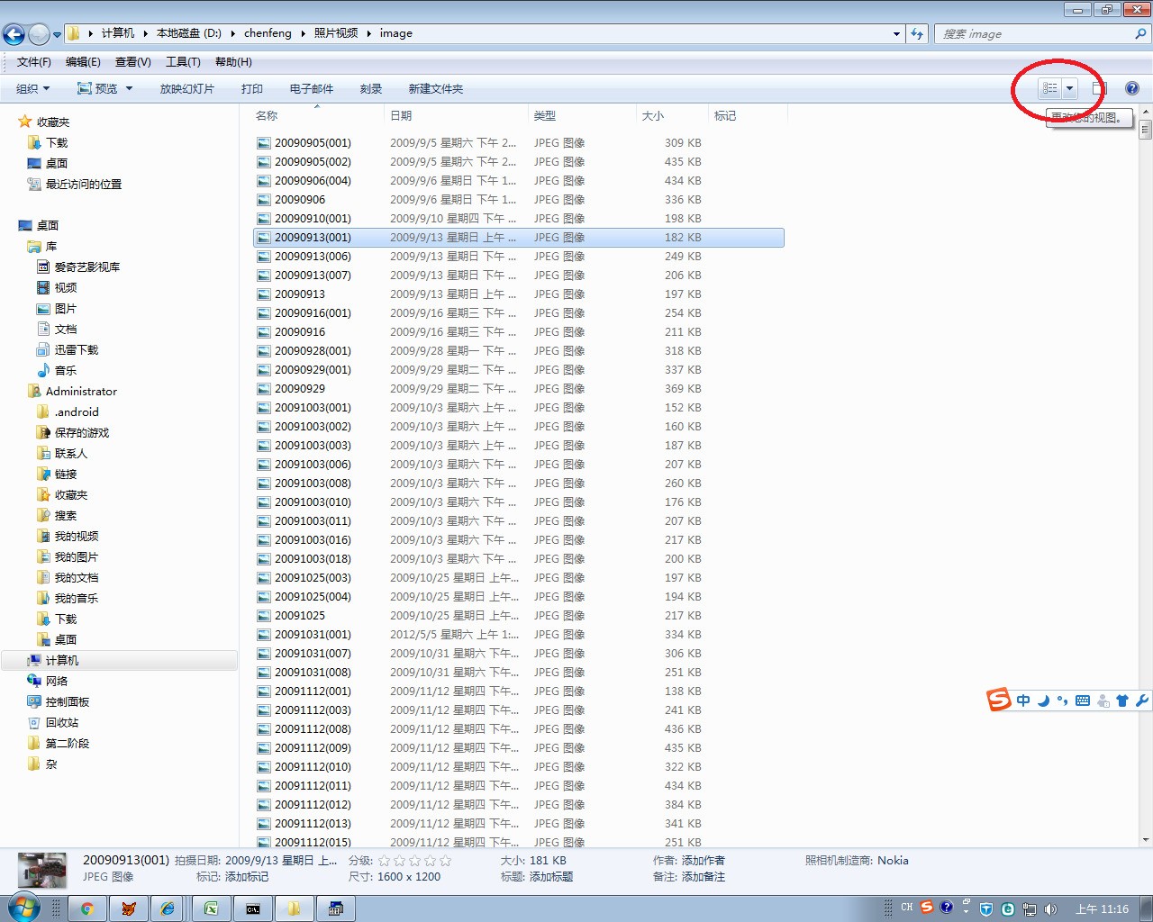The width and height of the screenshot is (1153, 922).
Task: Click the Explorer folder taskbar icon
Action: click(x=294, y=908)
